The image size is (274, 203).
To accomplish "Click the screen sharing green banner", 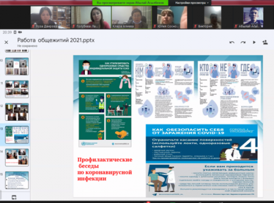I will pos(130,3).
